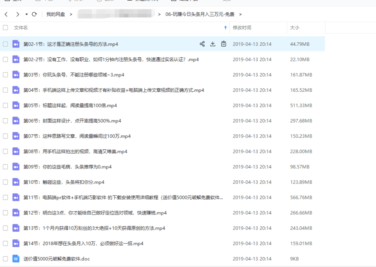Click the 大小 column header
Screen dimensions: 376x267
click(x=295, y=27)
